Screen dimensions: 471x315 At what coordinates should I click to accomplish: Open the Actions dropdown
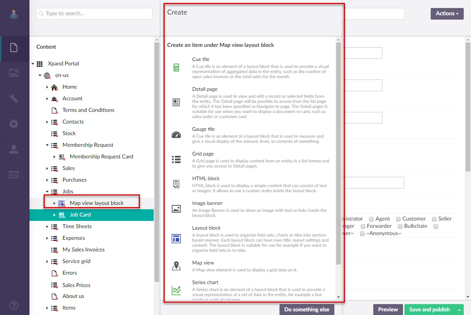[x=447, y=13]
